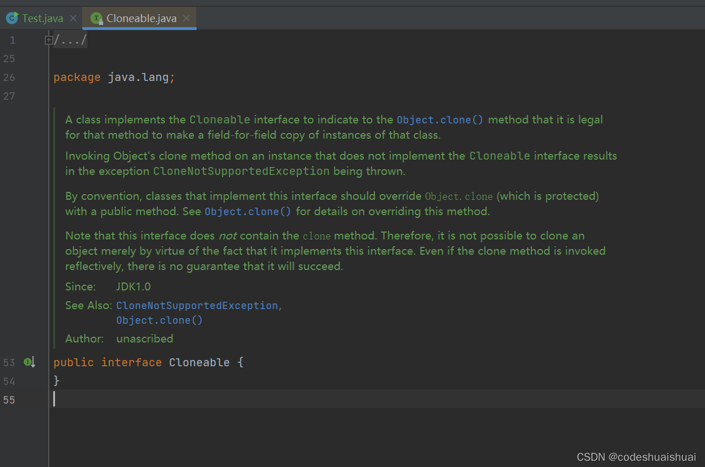Open Object.clone() link in third paragraph
705x467 pixels.
click(x=248, y=212)
